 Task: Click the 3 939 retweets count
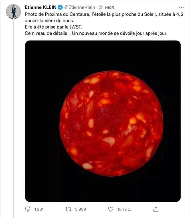(x=80, y=209)
